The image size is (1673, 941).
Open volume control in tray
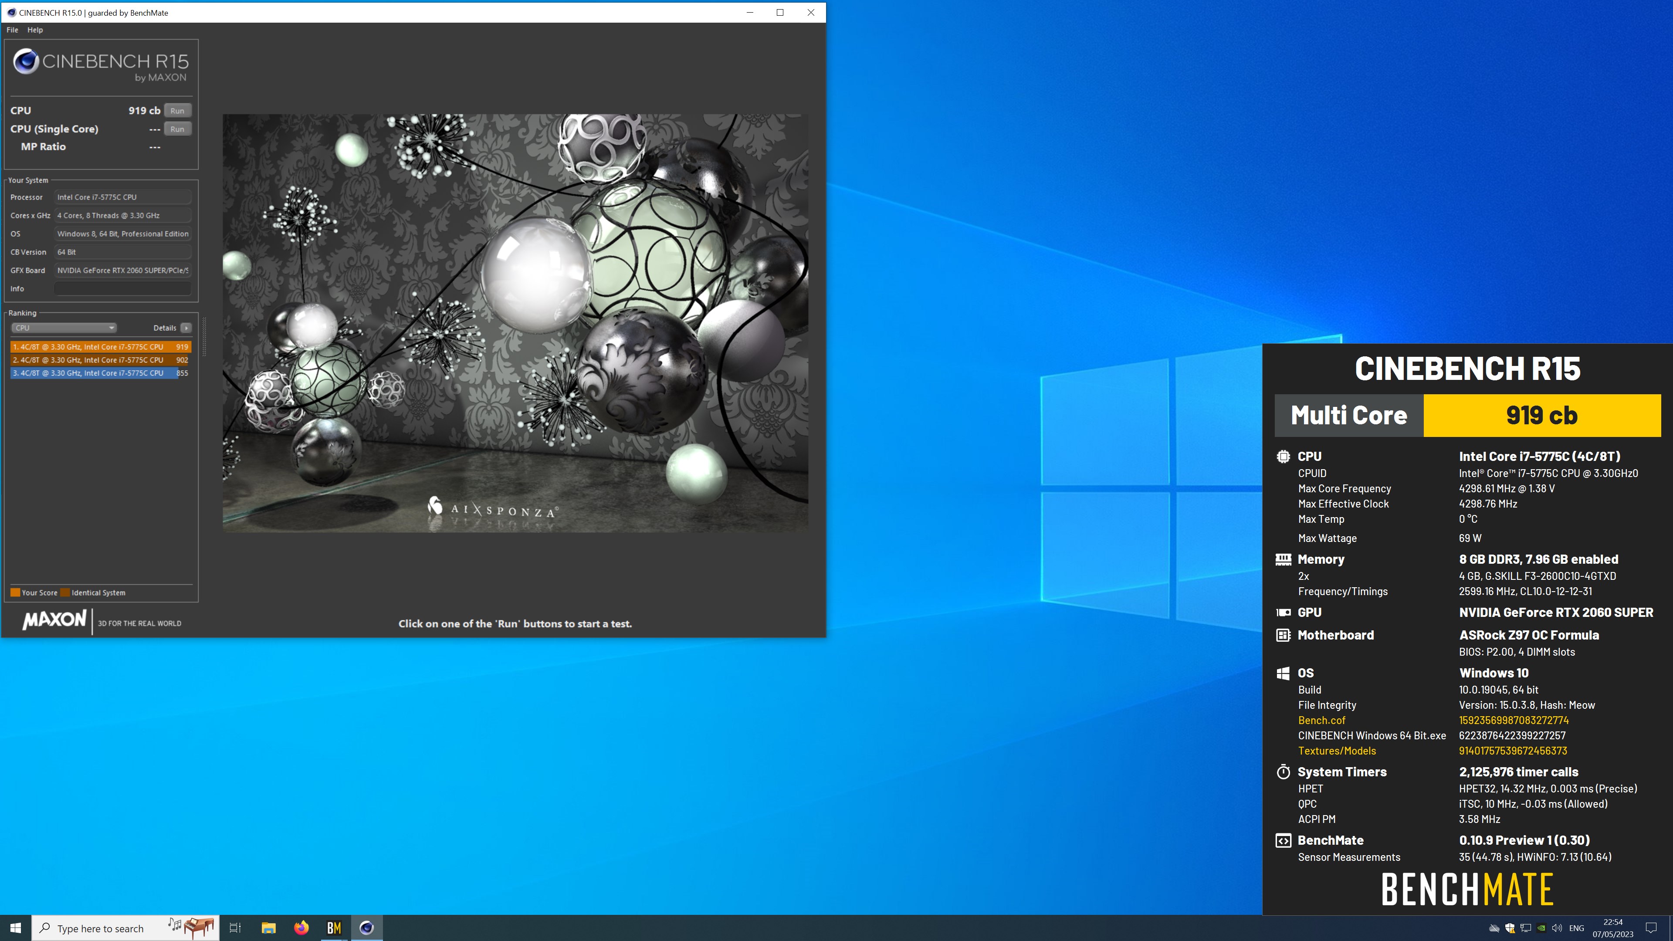[x=1557, y=928]
